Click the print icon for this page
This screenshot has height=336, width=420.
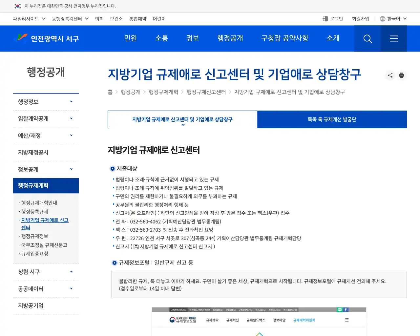402,75
